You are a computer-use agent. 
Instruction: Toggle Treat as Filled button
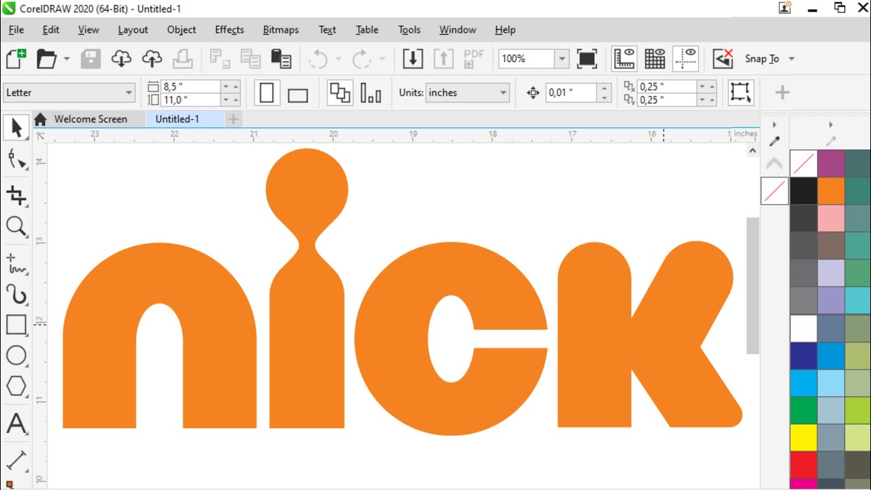tap(740, 93)
